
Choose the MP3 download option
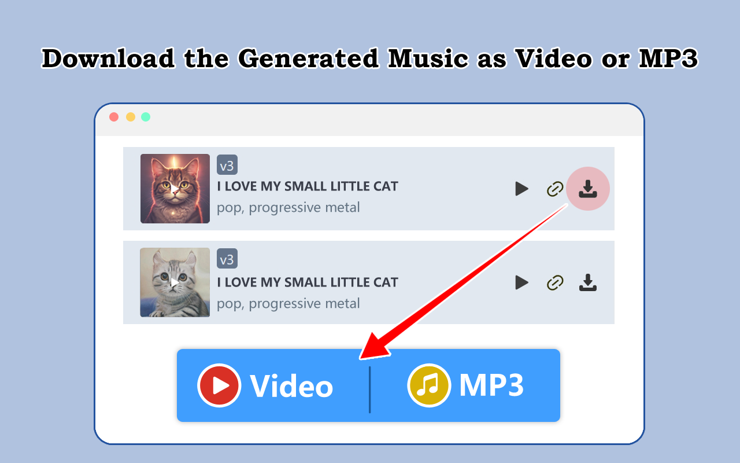coord(465,385)
